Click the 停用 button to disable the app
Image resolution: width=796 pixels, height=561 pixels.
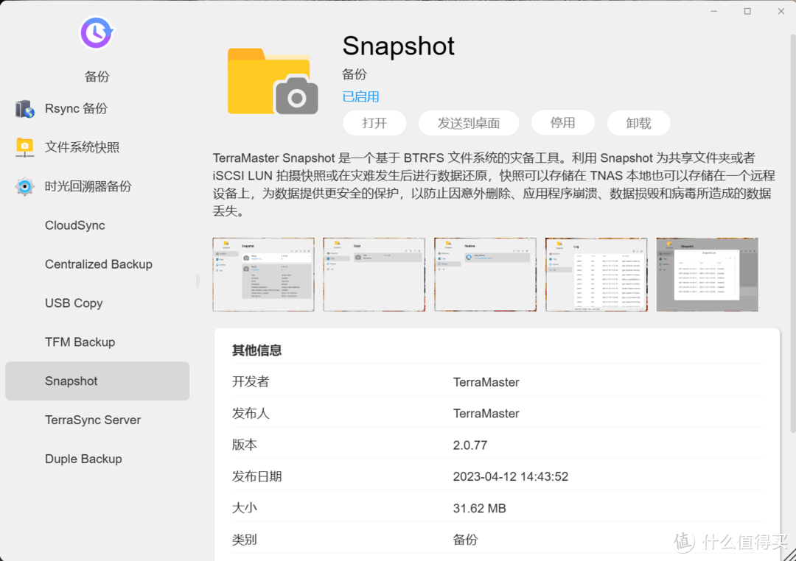coord(562,123)
